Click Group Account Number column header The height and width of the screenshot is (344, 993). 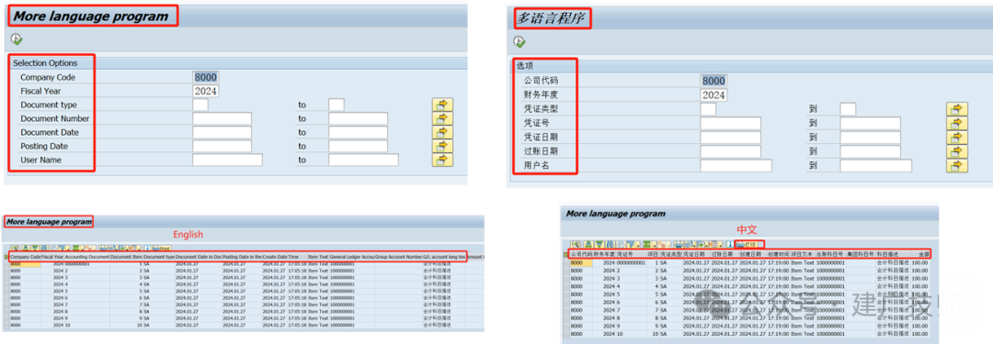pyautogui.click(x=398, y=257)
